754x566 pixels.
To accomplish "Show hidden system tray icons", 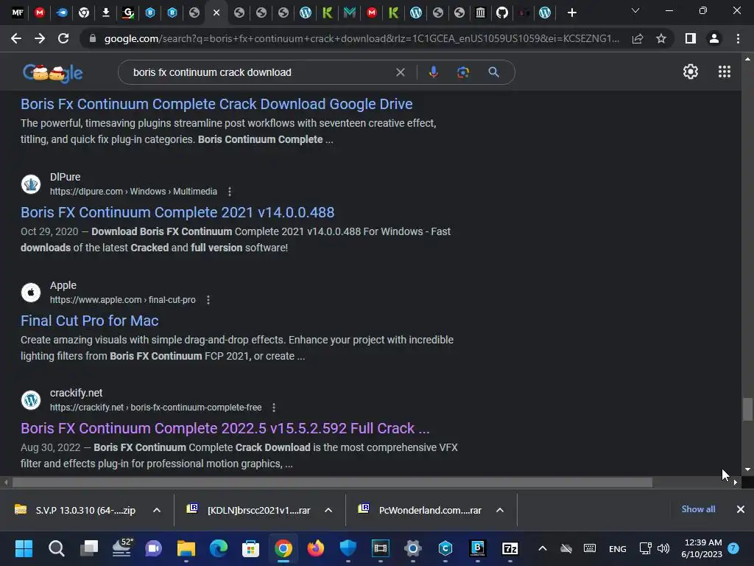I will [543, 548].
